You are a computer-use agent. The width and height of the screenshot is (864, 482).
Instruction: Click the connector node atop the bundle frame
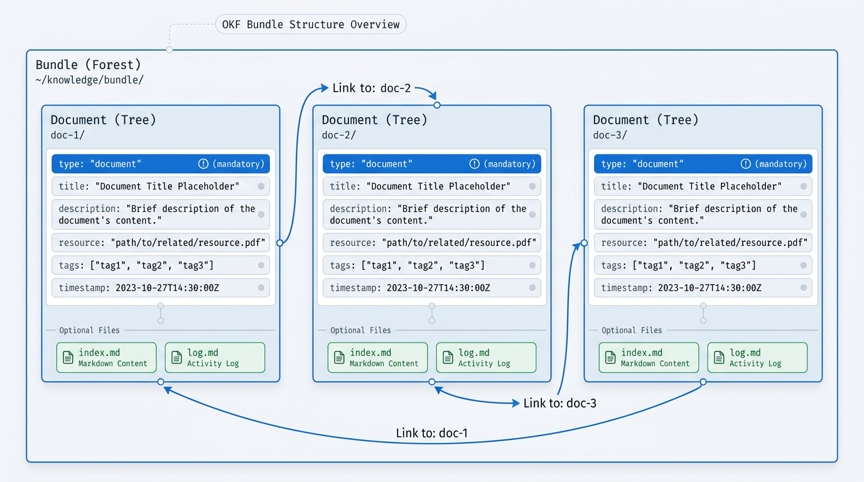click(x=169, y=50)
